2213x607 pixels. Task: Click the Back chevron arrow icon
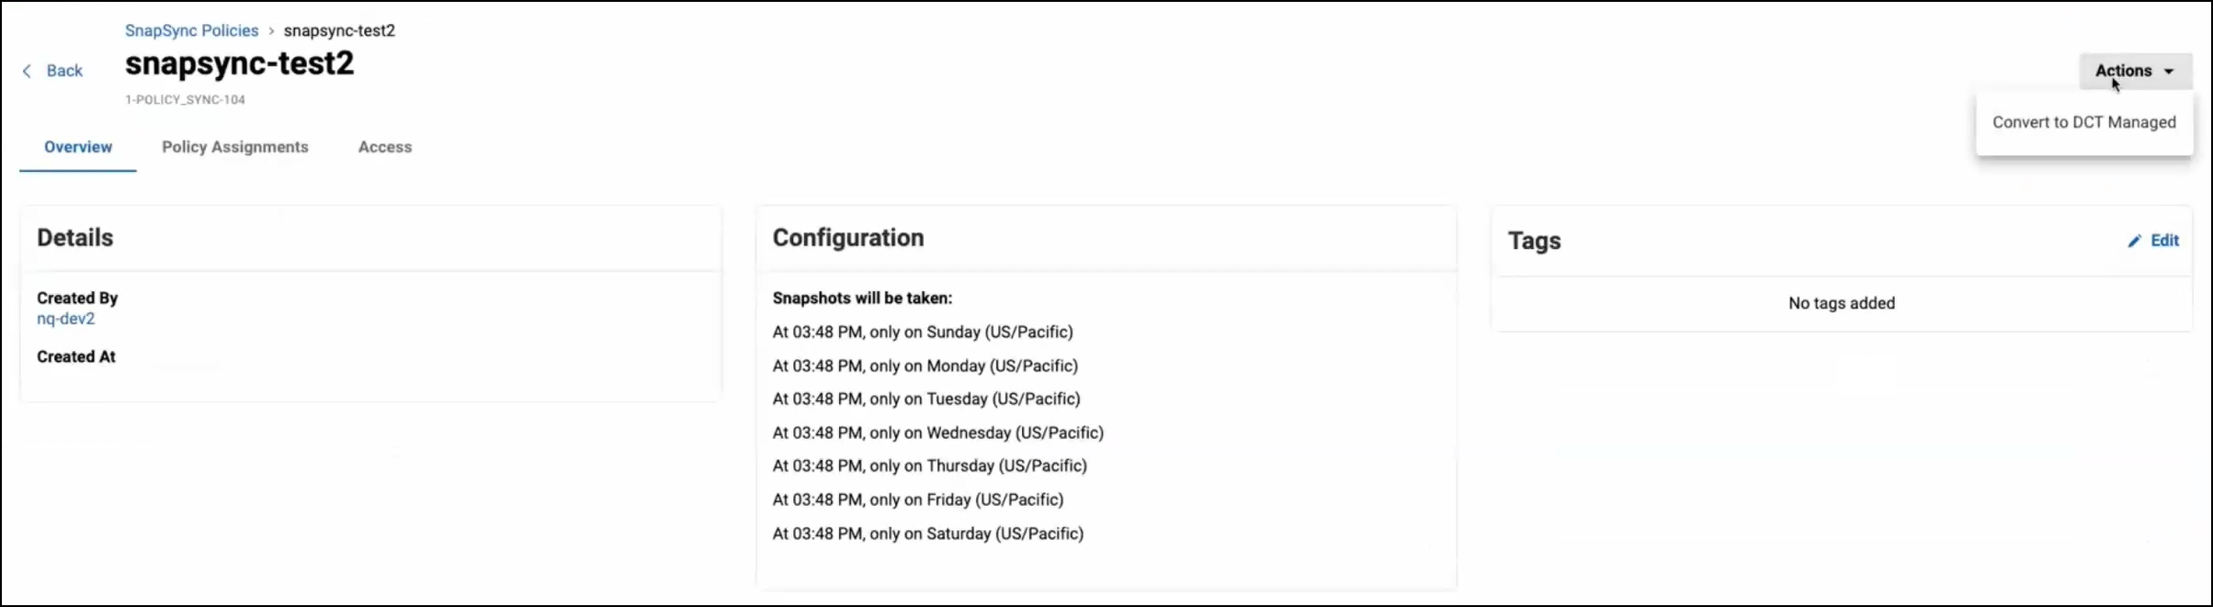tap(27, 71)
